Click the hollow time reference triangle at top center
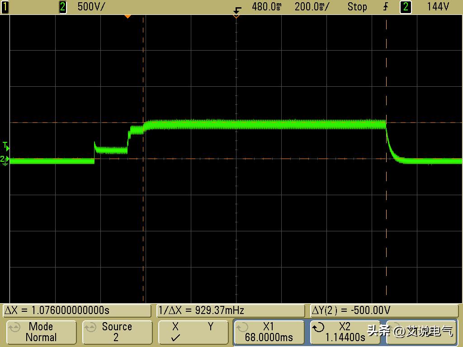Viewport: 463px width, 347px height. [236, 17]
